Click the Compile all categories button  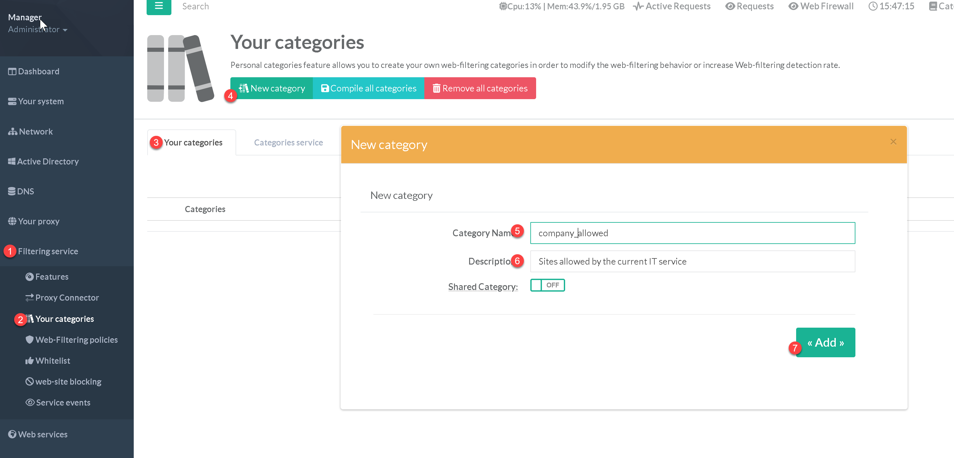coord(369,89)
